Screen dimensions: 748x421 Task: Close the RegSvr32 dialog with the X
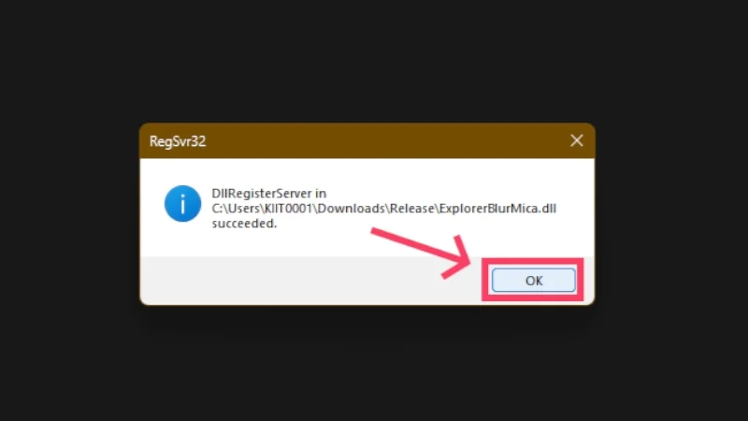pyautogui.click(x=577, y=140)
